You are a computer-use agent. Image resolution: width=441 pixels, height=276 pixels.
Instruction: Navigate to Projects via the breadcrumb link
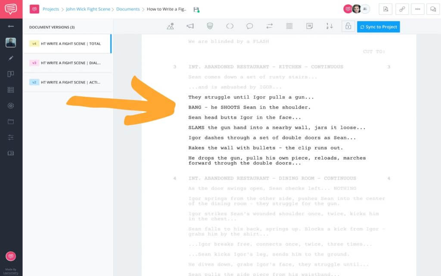51,9
